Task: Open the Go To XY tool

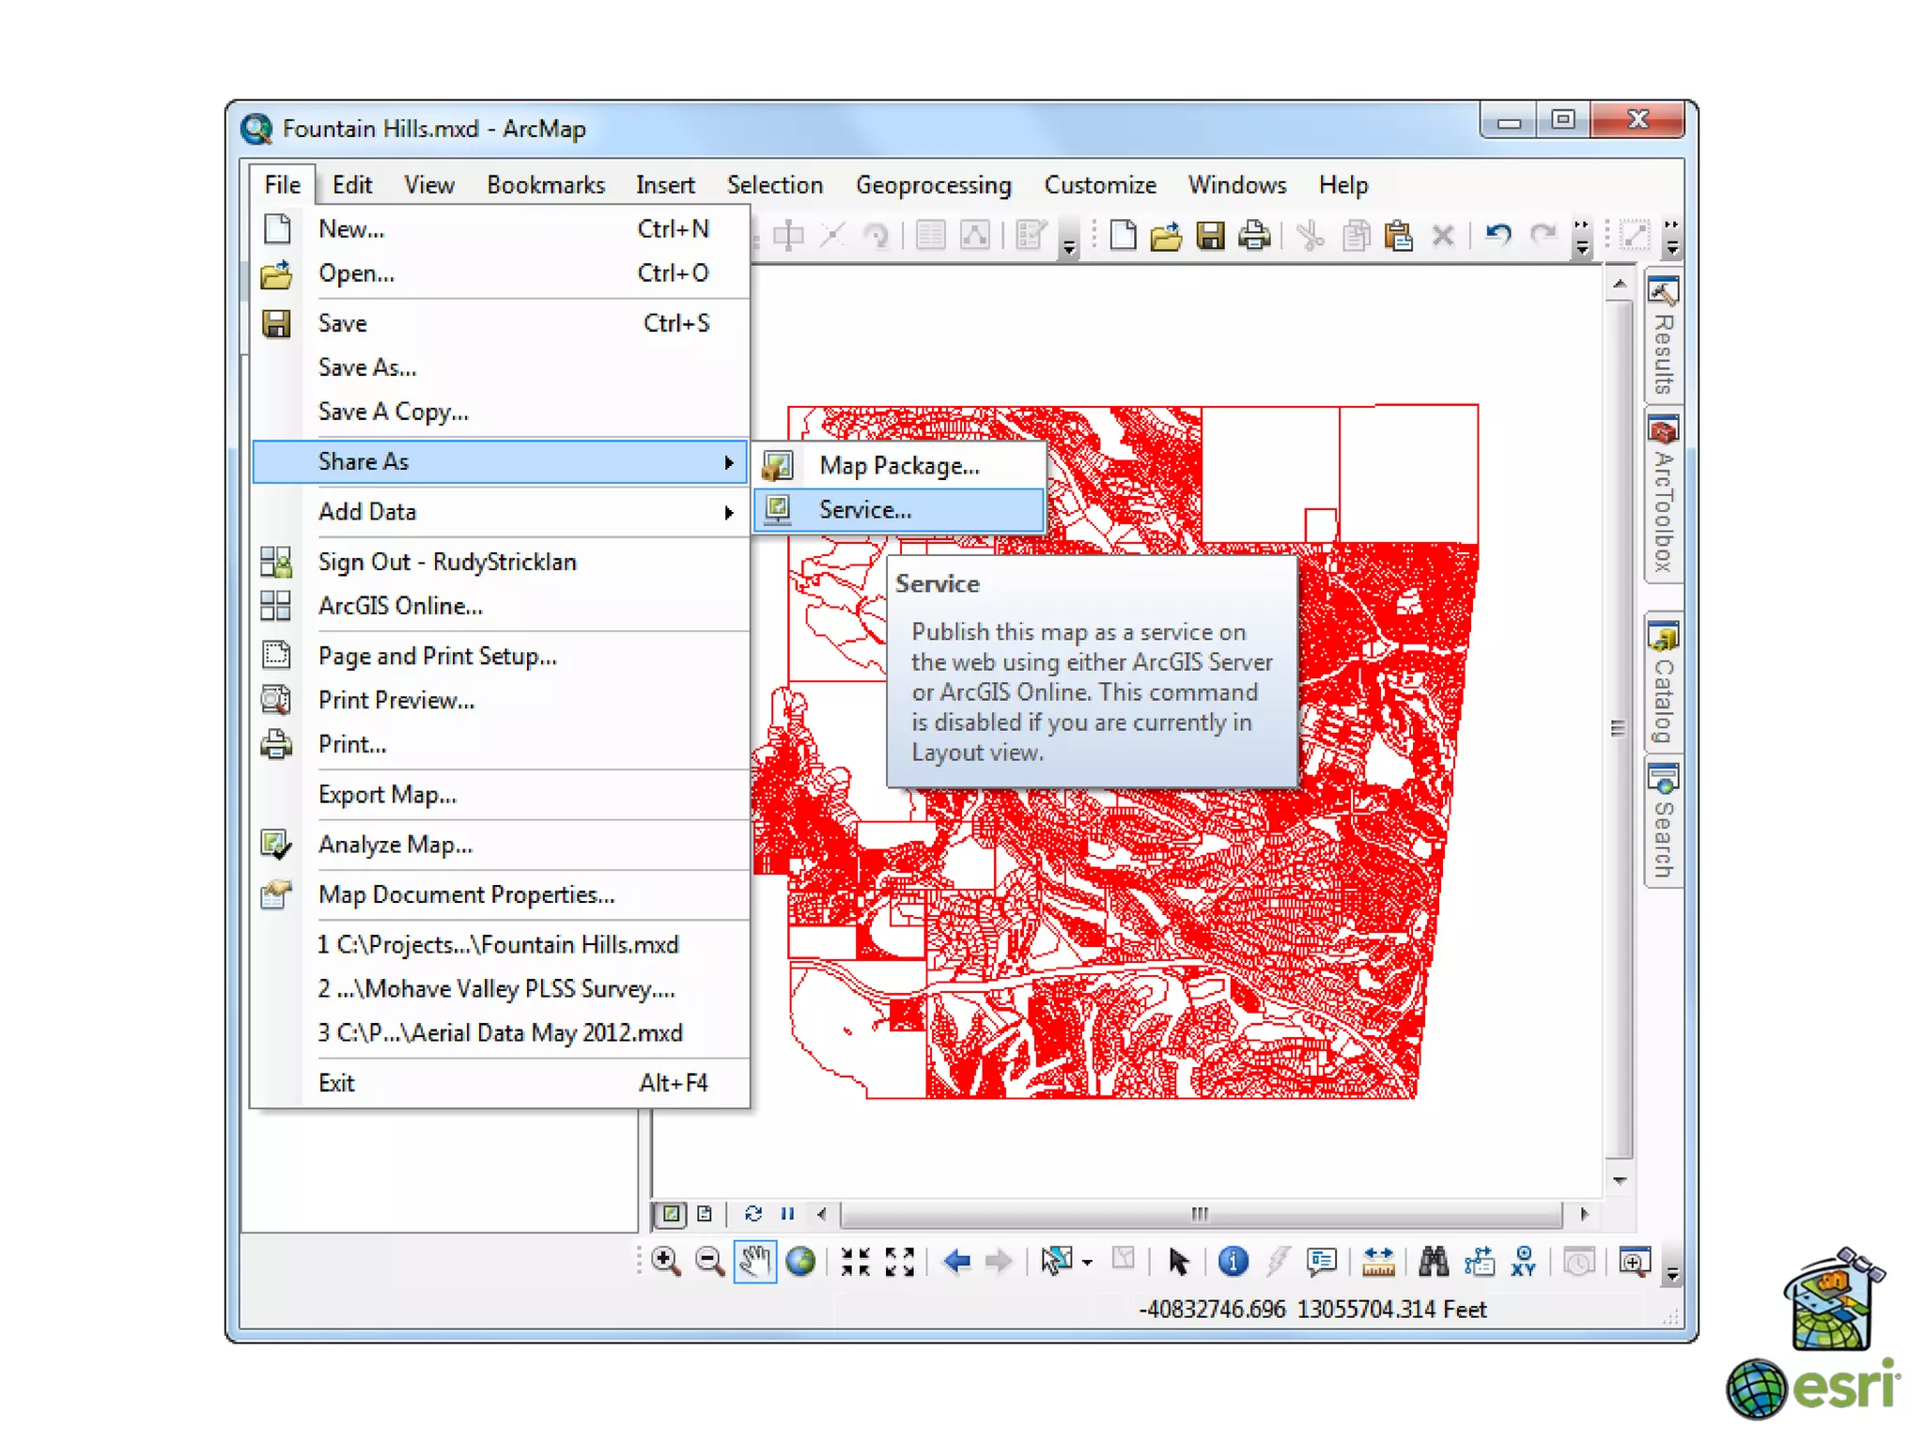Action: pos(1523,1261)
